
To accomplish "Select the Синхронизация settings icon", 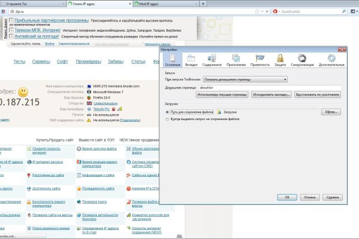I will [303, 59].
